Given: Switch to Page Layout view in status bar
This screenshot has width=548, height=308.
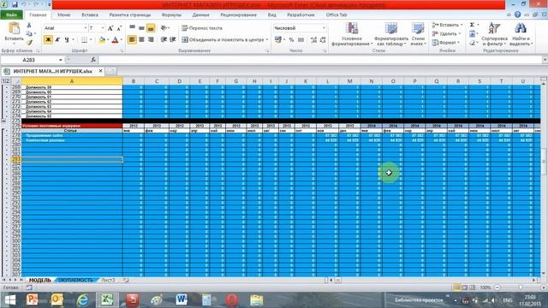Looking at the screenshot, I should coord(464,287).
